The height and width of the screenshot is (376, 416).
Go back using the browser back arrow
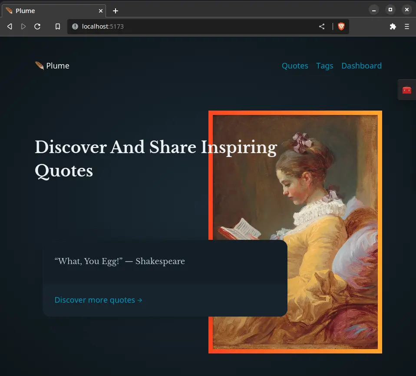[x=10, y=26]
